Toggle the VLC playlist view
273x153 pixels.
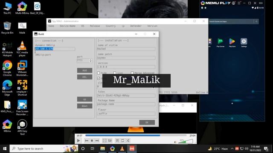117,141
